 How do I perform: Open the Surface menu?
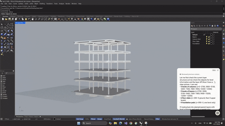click(x=21, y=4)
